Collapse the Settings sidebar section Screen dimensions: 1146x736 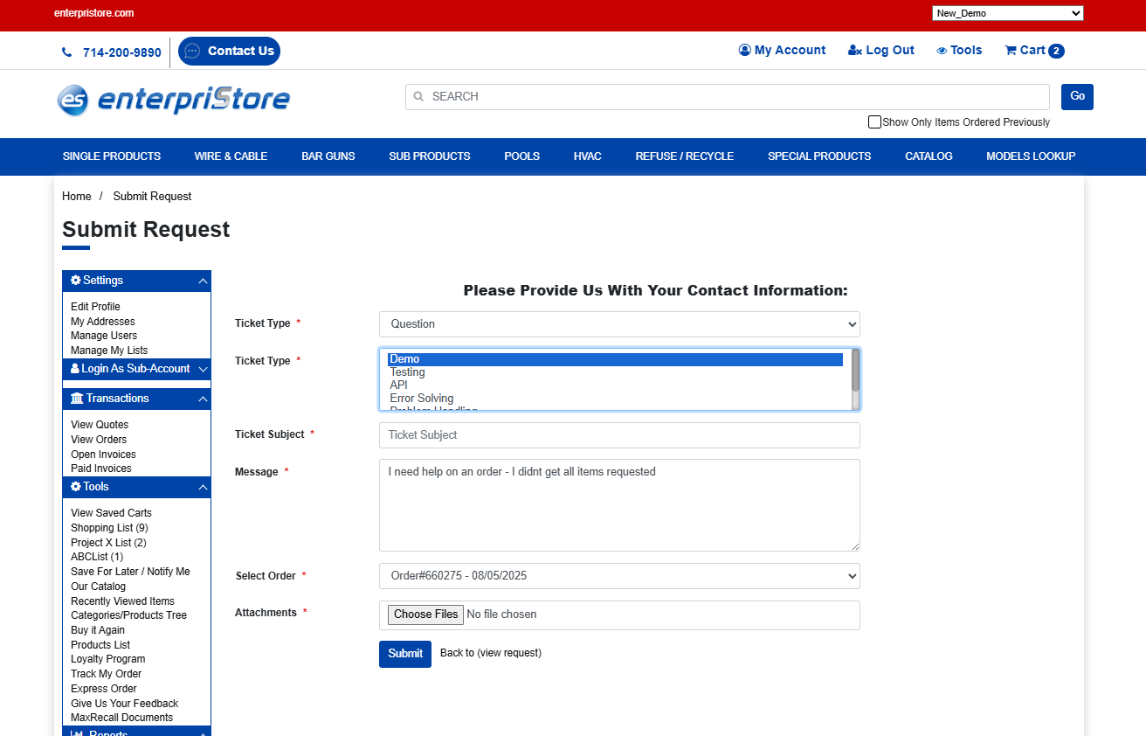(203, 281)
